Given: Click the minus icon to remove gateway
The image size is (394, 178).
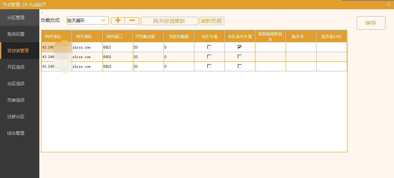Looking at the screenshot, I should click(132, 20).
